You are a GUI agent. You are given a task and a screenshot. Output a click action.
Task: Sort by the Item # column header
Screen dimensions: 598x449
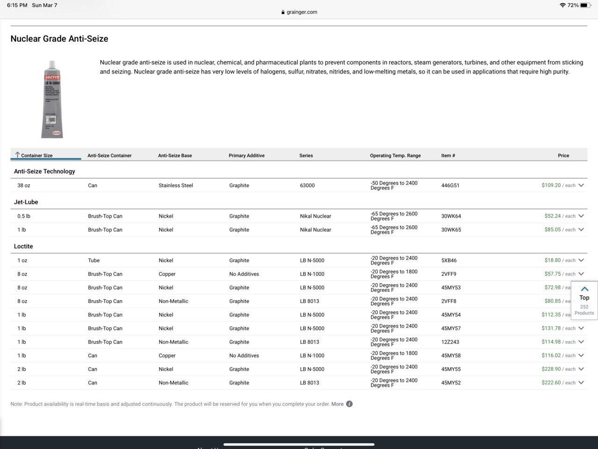point(448,155)
